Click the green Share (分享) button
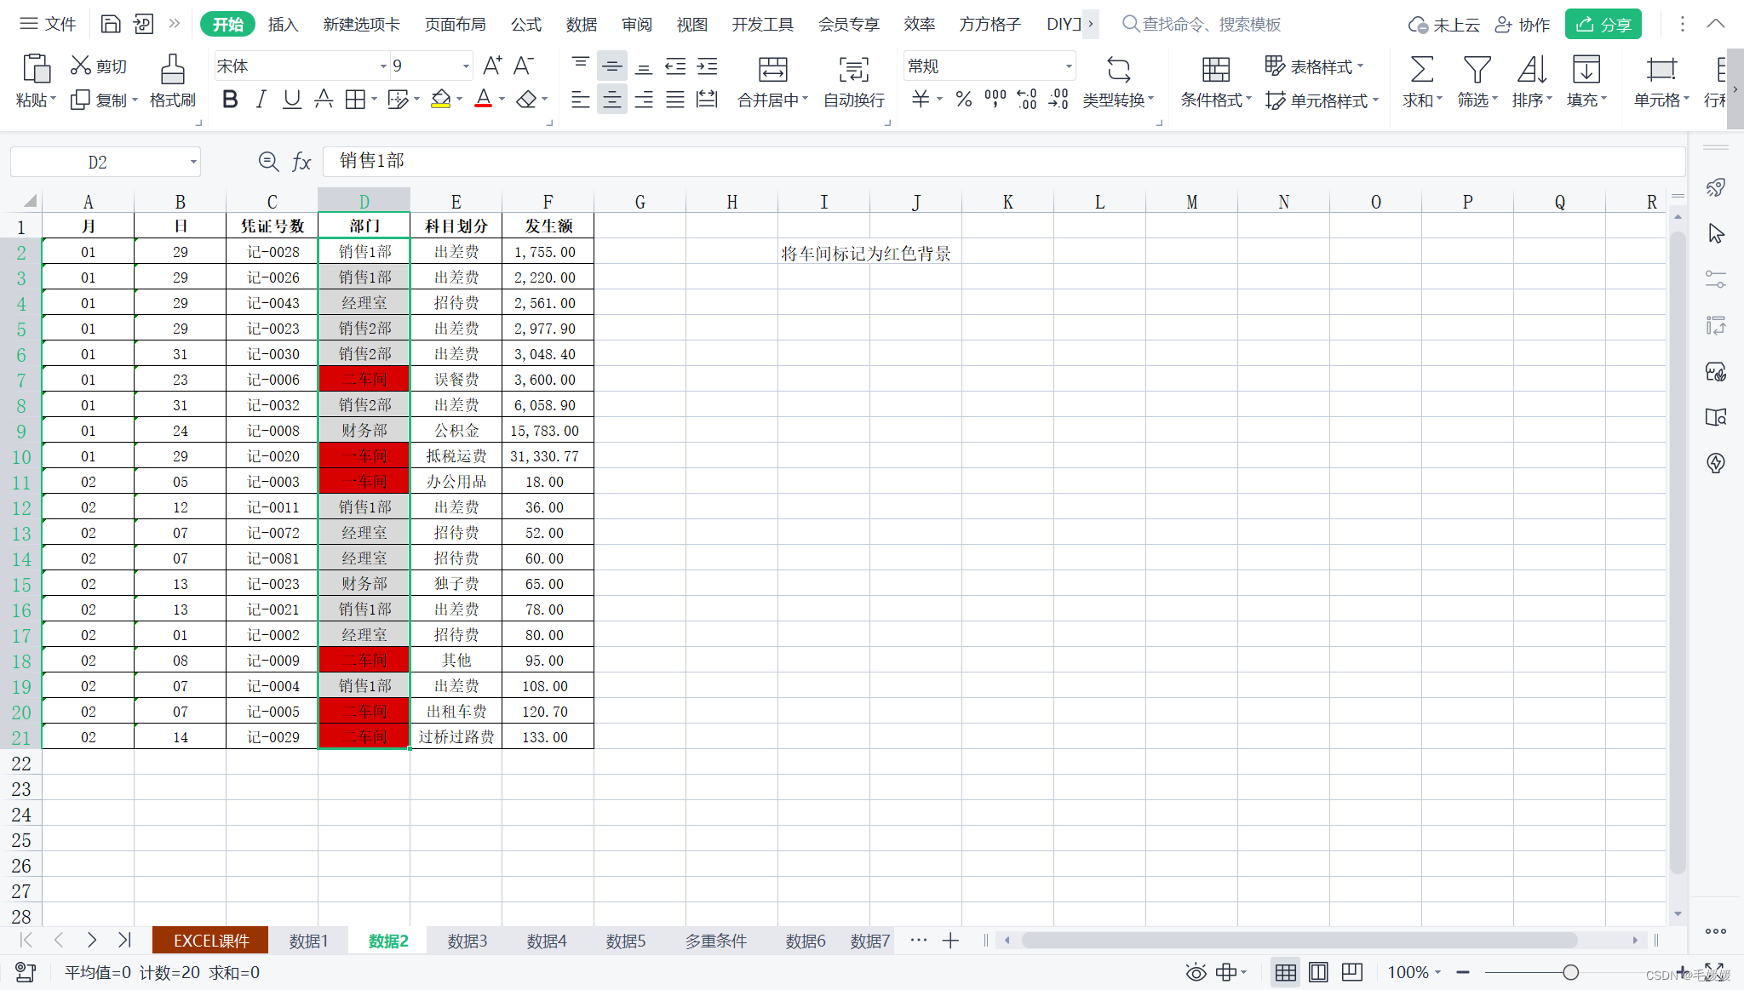Image resolution: width=1744 pixels, height=990 pixels. (x=1603, y=24)
